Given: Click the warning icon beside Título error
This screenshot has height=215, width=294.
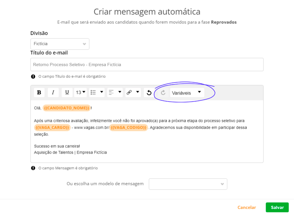Looking at the screenshot, I should click(x=33, y=76).
